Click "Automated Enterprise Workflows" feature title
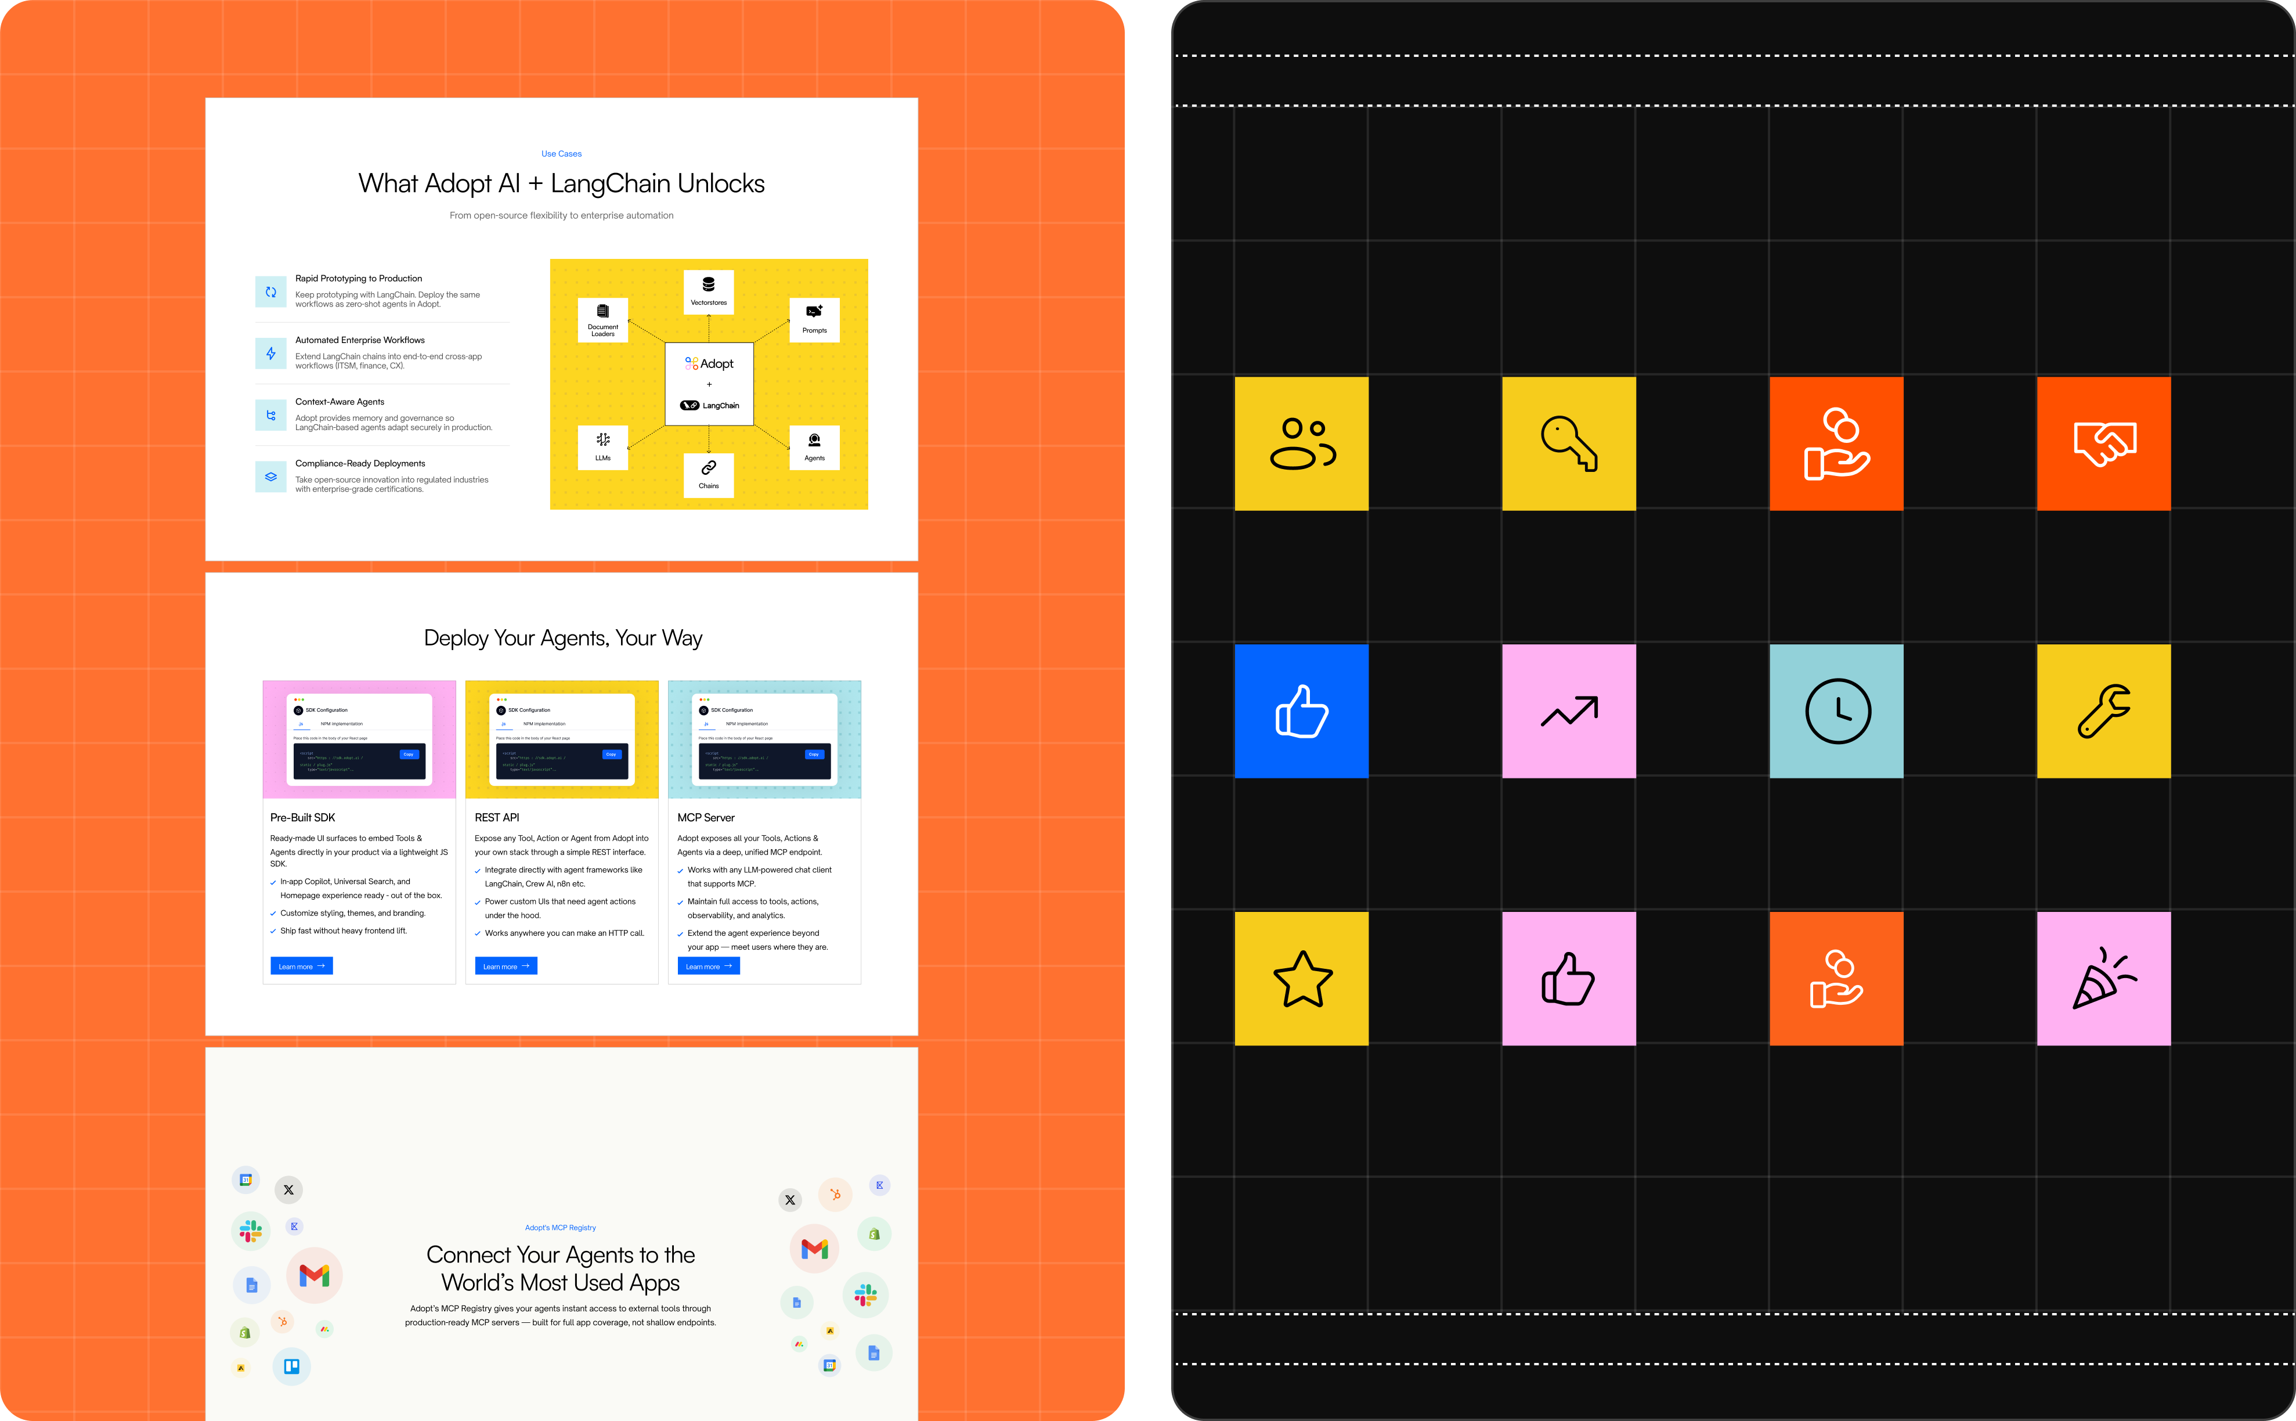Screen dimensions: 2296x1421 [x=360, y=340]
